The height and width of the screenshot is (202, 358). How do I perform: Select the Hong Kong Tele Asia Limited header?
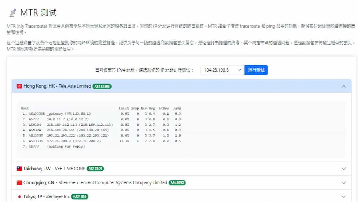click(181, 86)
